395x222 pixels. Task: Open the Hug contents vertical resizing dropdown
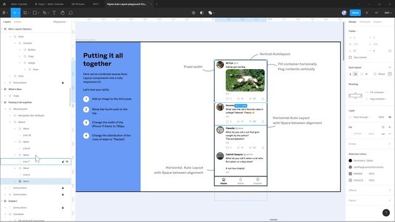pyautogui.click(x=378, y=99)
